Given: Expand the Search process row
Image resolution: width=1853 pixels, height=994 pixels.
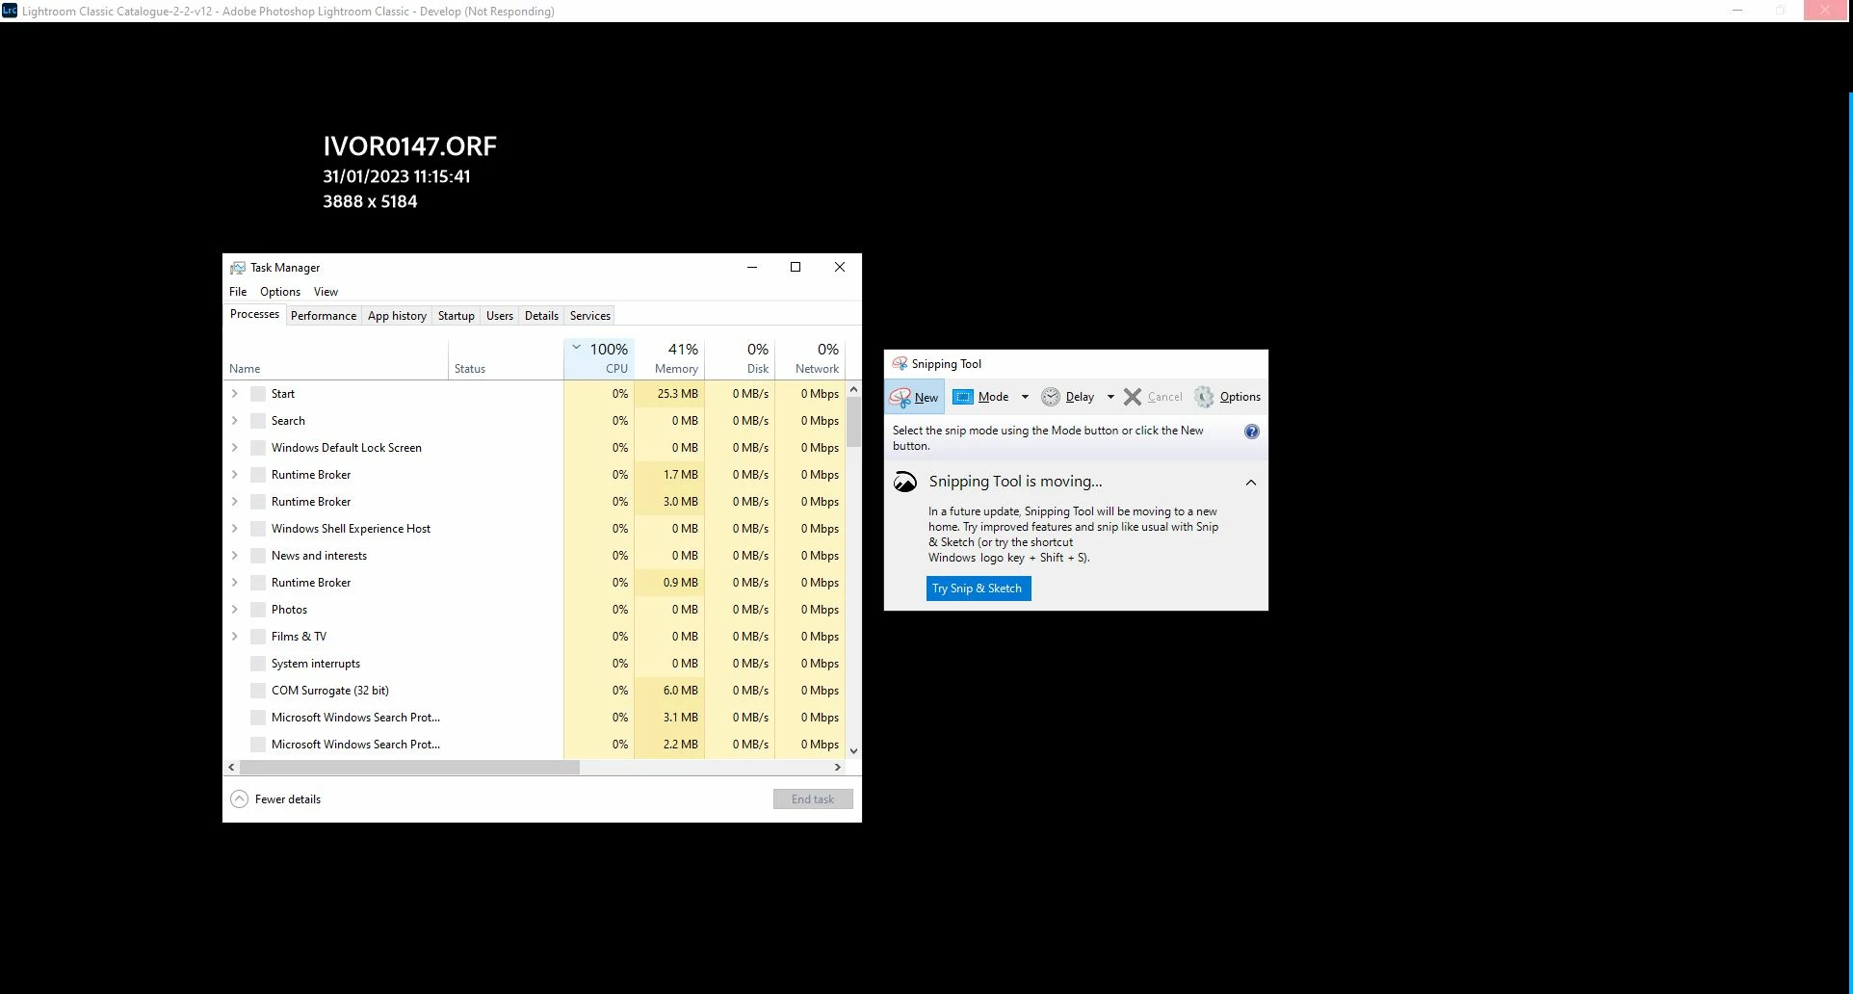Looking at the screenshot, I should (234, 421).
